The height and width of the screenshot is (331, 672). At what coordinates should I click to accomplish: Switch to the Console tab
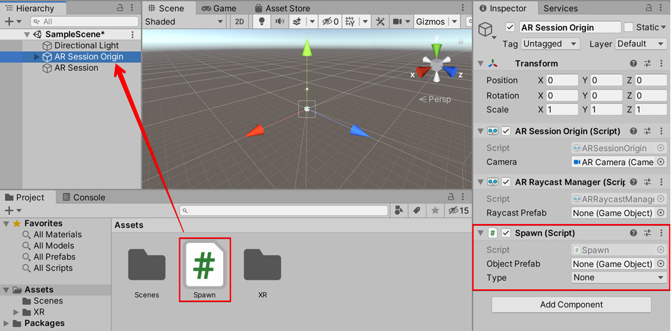click(x=84, y=197)
